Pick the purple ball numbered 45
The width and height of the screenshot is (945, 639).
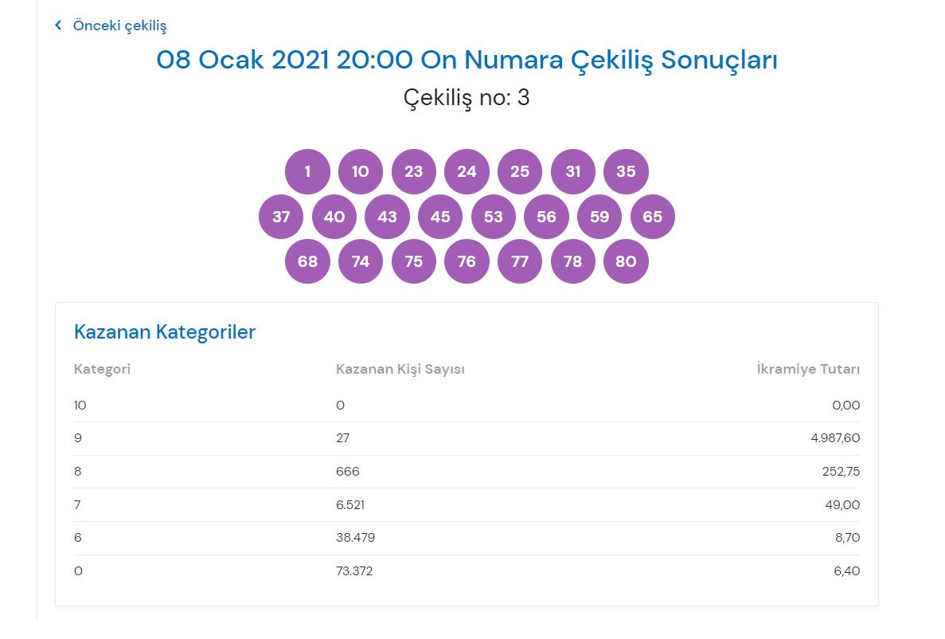(x=440, y=217)
